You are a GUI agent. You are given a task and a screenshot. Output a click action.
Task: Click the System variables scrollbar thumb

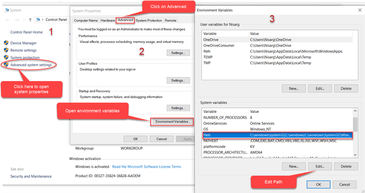(355, 124)
